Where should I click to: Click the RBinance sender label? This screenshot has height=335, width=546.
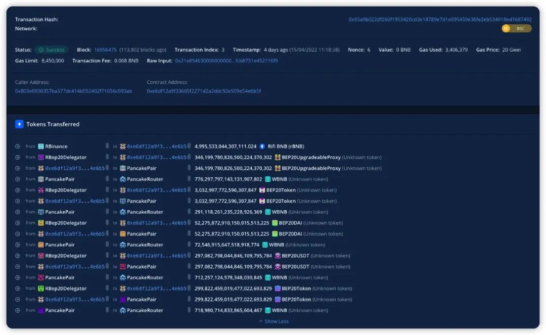click(x=56, y=147)
